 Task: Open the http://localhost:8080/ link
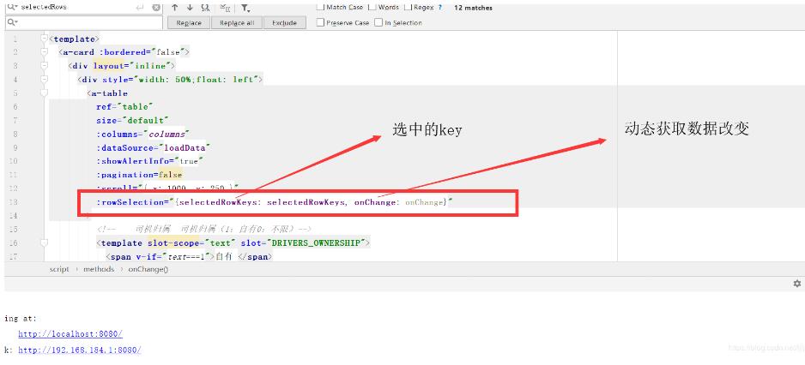pos(70,334)
